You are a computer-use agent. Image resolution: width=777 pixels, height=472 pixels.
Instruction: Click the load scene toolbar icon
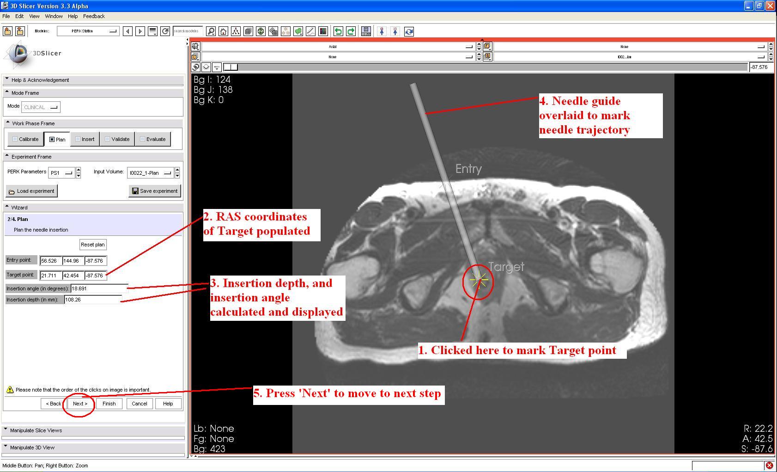[x=7, y=31]
